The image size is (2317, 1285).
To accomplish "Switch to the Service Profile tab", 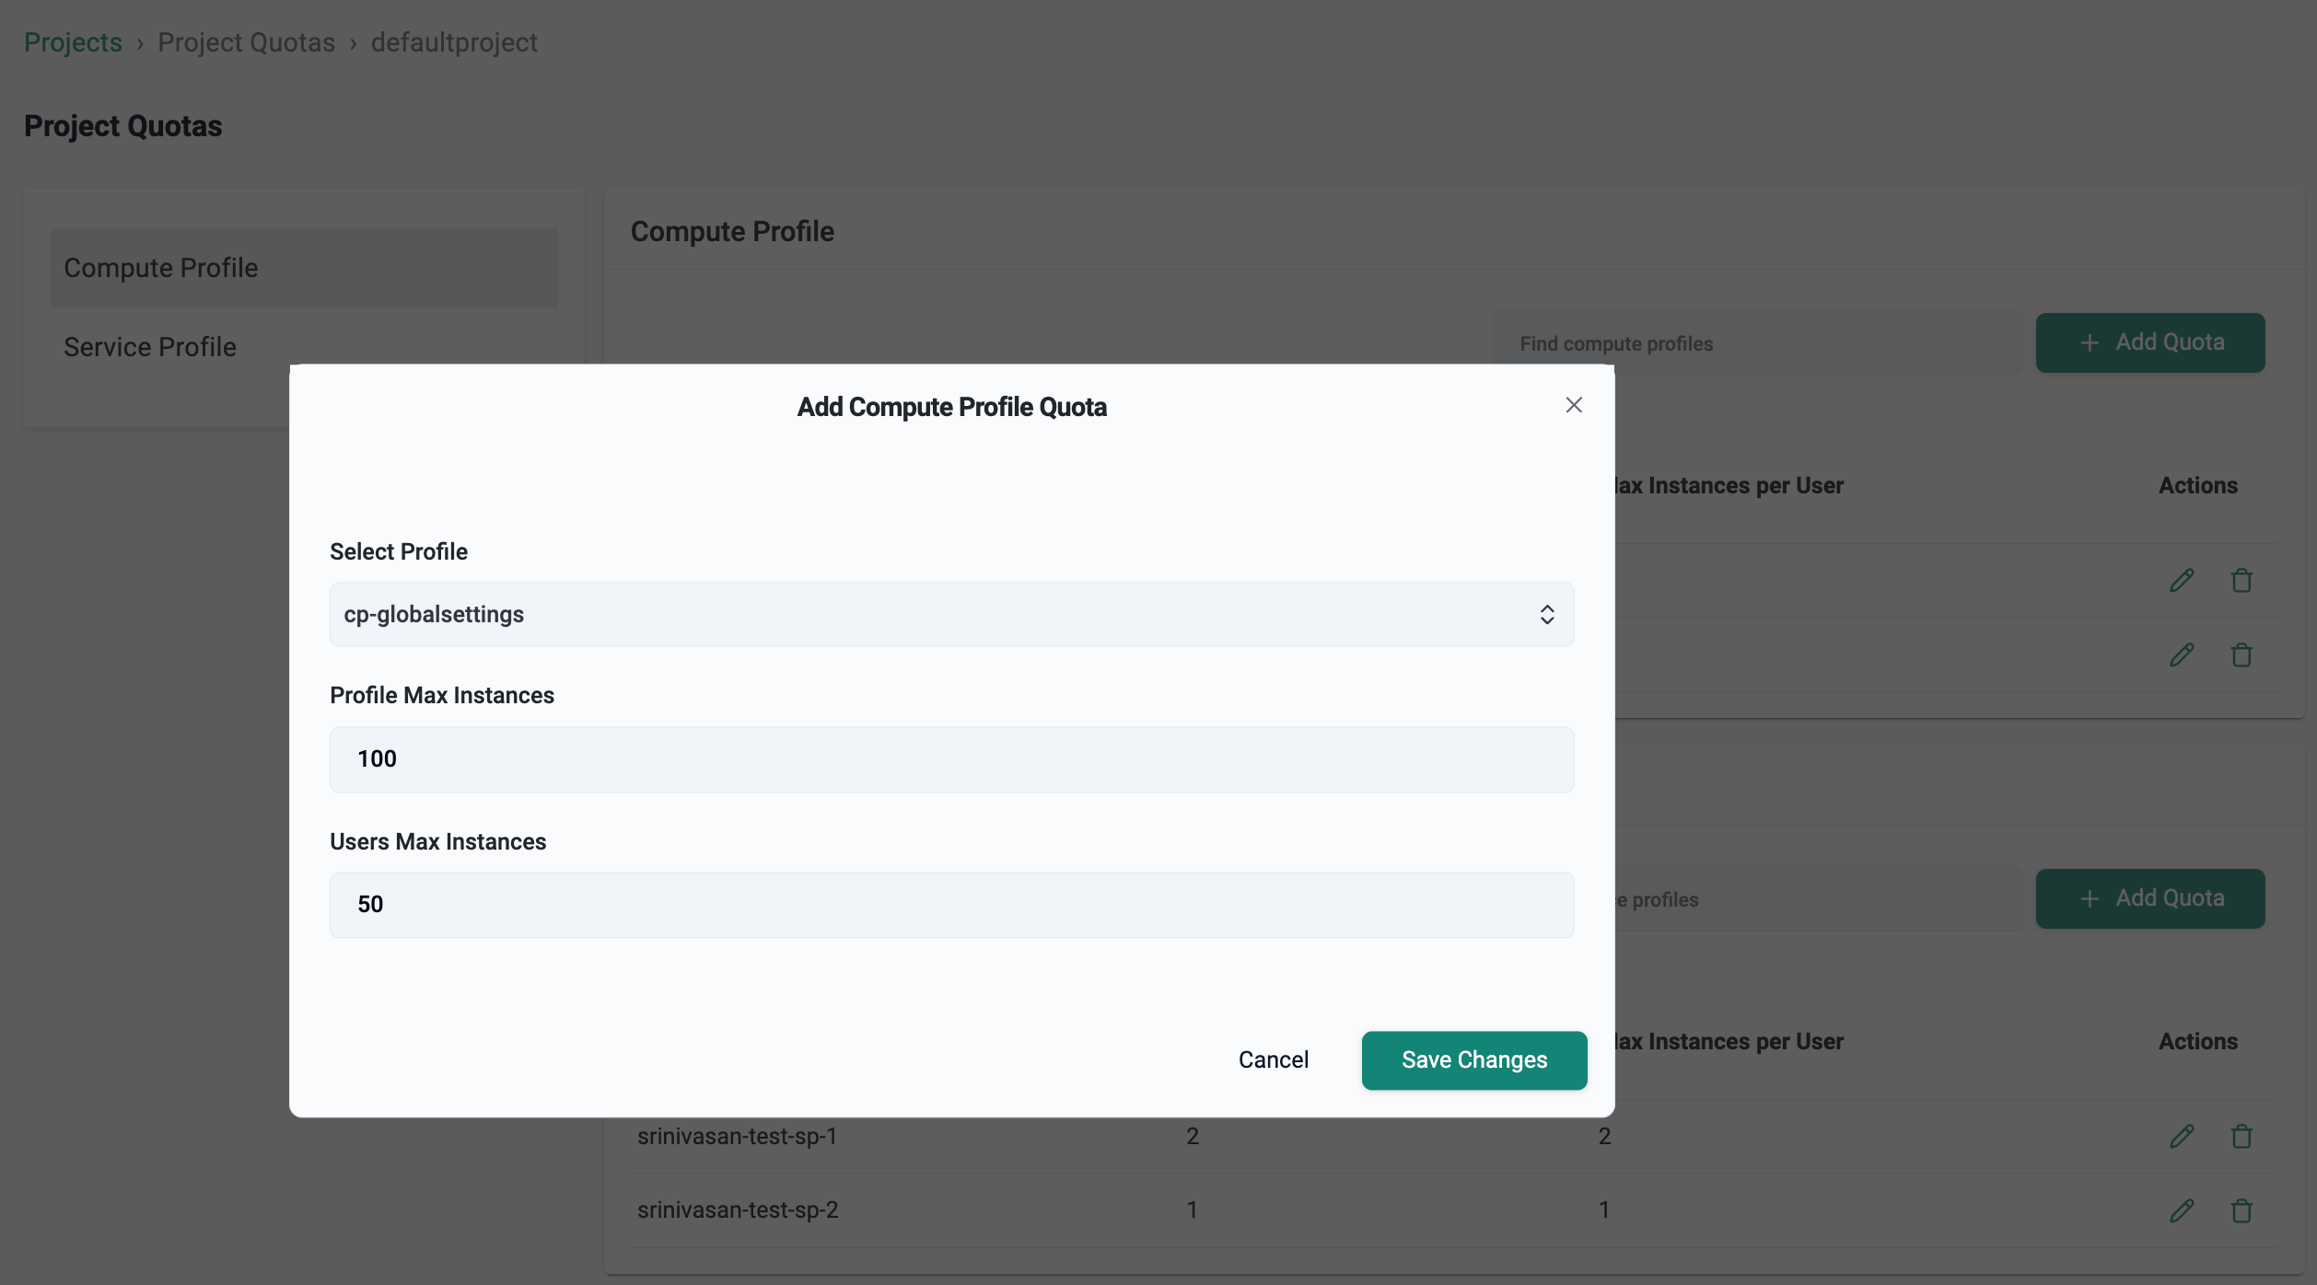I will pos(150,347).
